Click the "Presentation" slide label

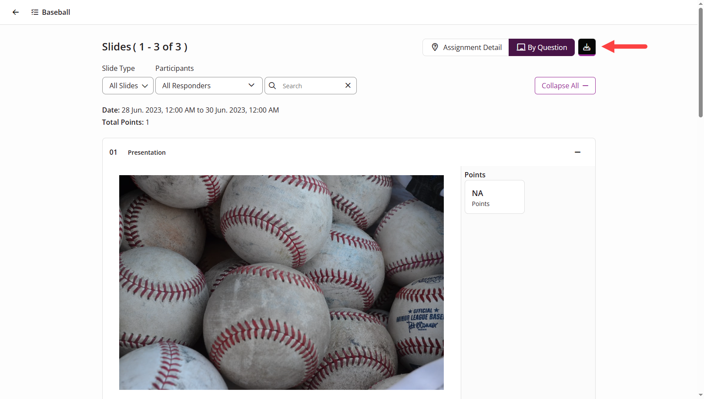tap(147, 153)
